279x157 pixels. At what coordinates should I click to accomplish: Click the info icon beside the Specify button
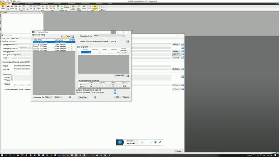tap(182, 58)
